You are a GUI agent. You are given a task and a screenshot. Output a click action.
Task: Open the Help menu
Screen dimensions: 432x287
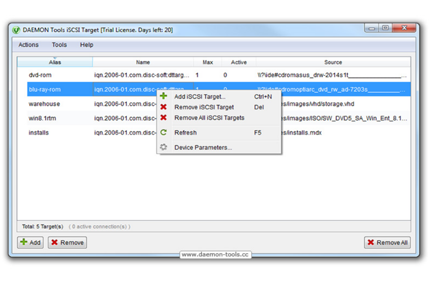(x=86, y=45)
